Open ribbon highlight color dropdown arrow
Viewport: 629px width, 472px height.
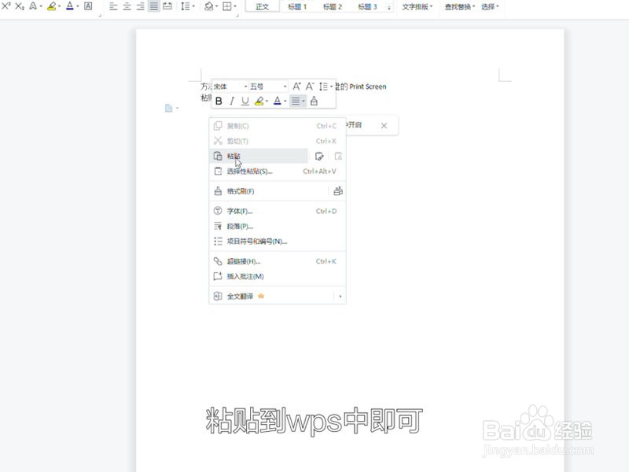pyautogui.click(x=60, y=6)
